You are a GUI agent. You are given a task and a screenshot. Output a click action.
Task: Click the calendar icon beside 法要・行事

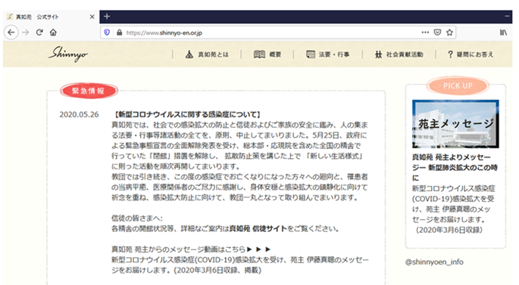coord(311,54)
